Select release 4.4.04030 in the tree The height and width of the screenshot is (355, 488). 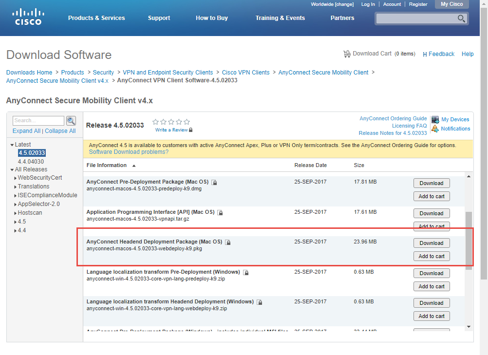pos(31,162)
